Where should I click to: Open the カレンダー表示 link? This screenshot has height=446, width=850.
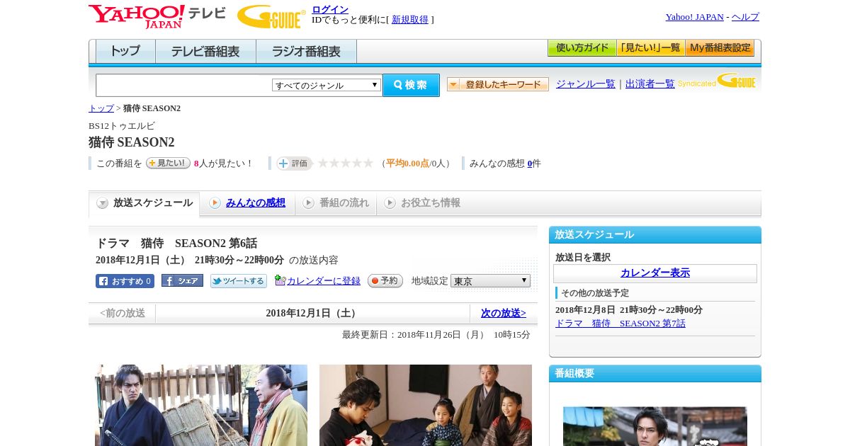pyautogui.click(x=655, y=273)
